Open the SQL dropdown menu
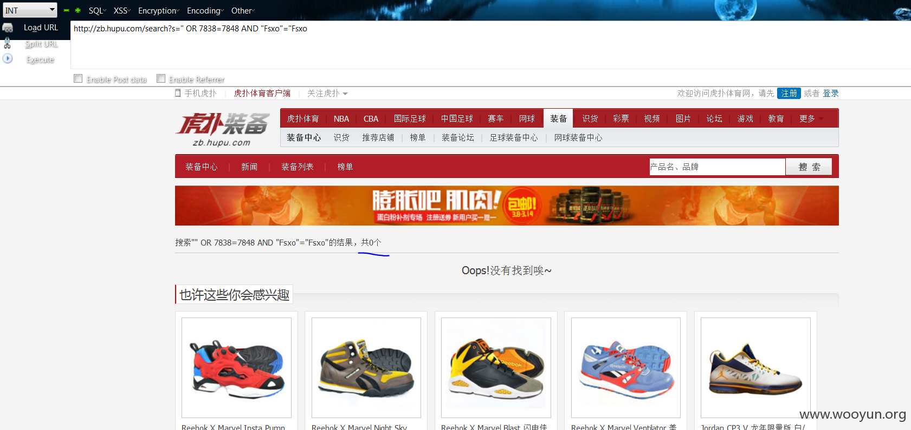This screenshot has height=430, width=911. click(x=97, y=11)
